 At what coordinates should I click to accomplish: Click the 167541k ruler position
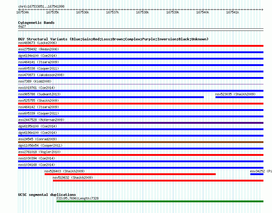(x=233, y=12)
